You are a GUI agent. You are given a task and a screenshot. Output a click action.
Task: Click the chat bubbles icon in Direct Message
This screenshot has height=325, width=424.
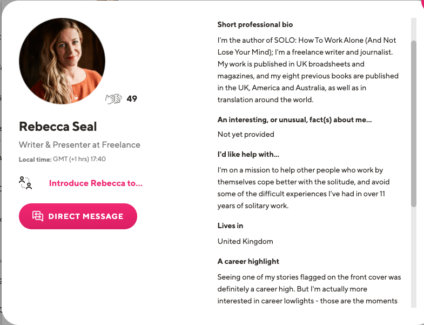tap(38, 216)
